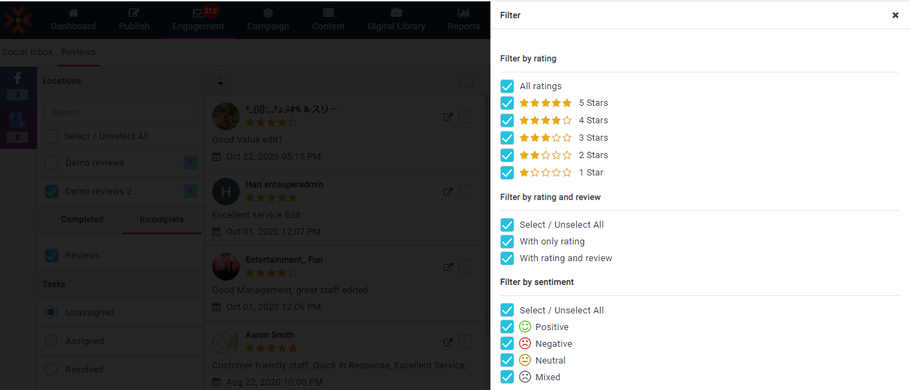Open external link for Aaron Smith review
This screenshot has height=390, width=909.
click(449, 342)
